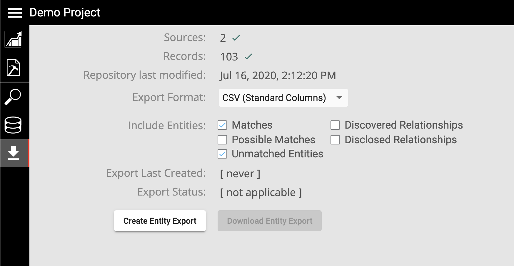
Task: Open the entity search magnifier
Action: 13,97
